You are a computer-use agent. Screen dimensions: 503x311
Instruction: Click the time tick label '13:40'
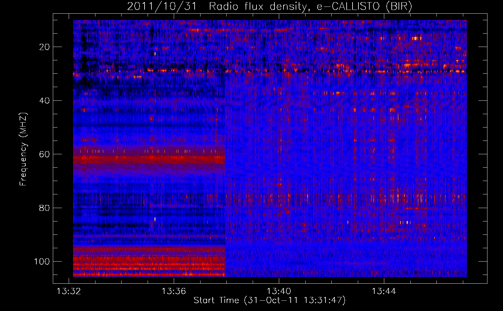tap(279, 291)
